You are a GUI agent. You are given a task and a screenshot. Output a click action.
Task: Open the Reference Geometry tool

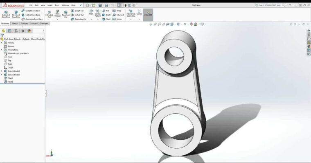[x=131, y=13]
